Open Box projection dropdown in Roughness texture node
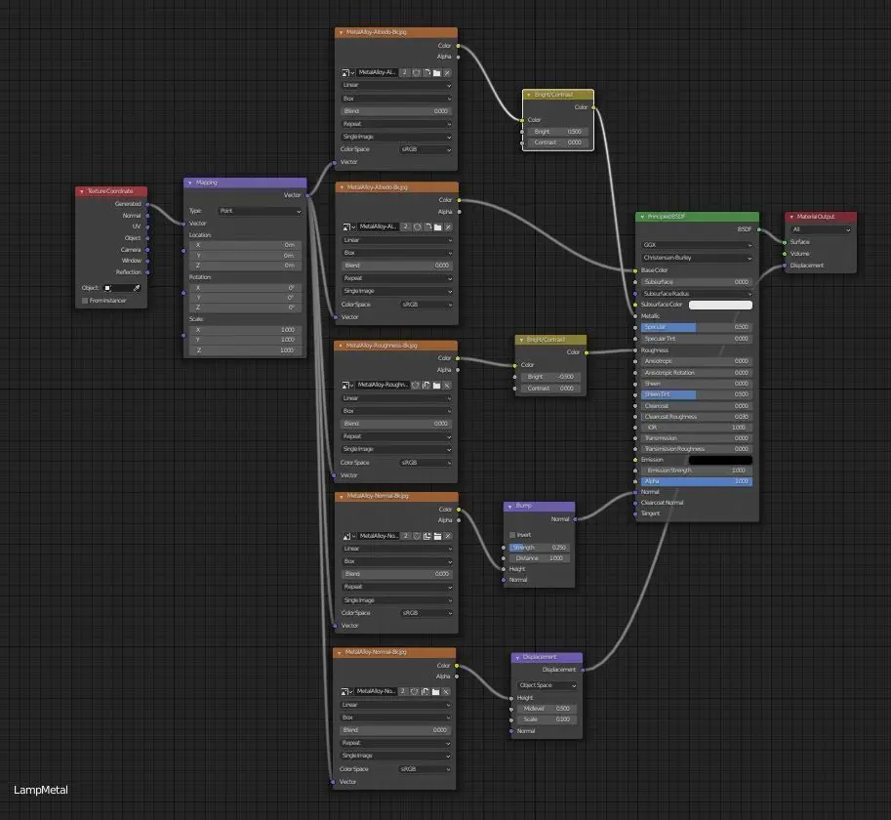891x820 pixels. (396, 411)
